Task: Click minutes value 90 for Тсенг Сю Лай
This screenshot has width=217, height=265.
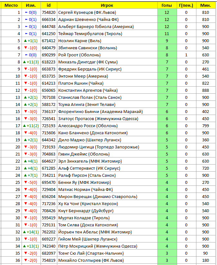Action: point(206,253)
